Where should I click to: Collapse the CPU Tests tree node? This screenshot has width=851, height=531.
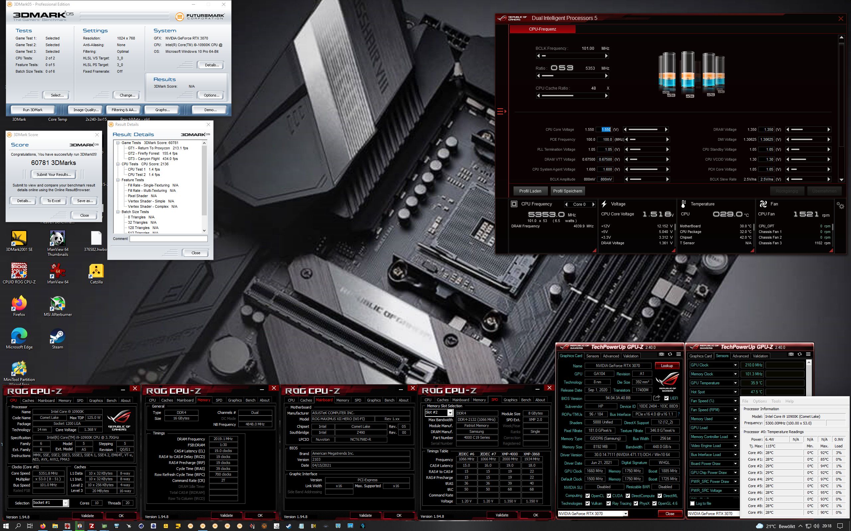pyautogui.click(x=118, y=164)
